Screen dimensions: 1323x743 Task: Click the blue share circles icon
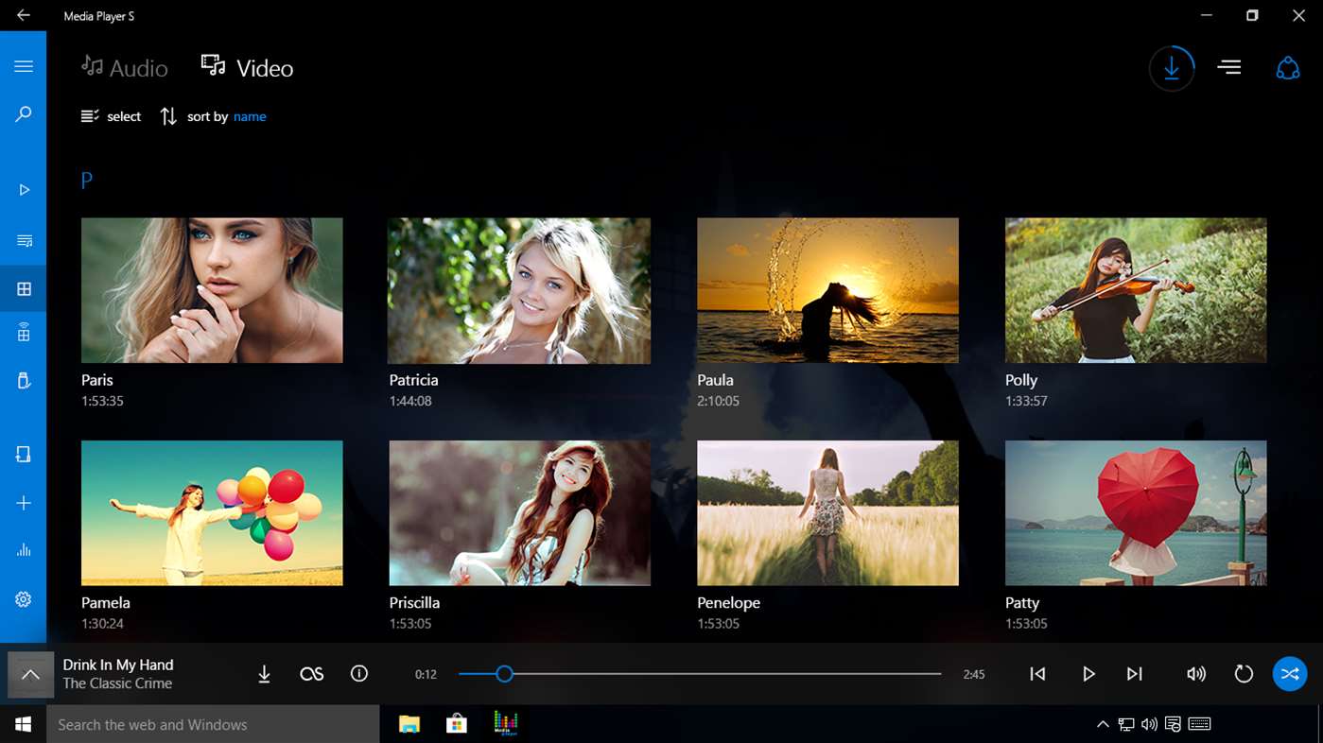(1288, 68)
